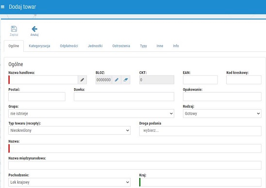Click the Droga podania wybierz field
The image size is (266, 188).
(x=200, y=131)
